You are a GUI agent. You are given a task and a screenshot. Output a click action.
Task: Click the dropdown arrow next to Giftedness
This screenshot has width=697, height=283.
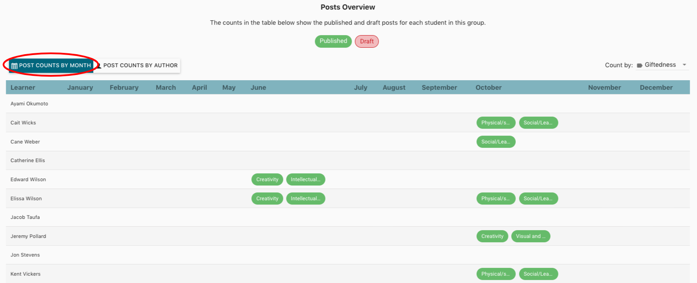[x=684, y=65]
